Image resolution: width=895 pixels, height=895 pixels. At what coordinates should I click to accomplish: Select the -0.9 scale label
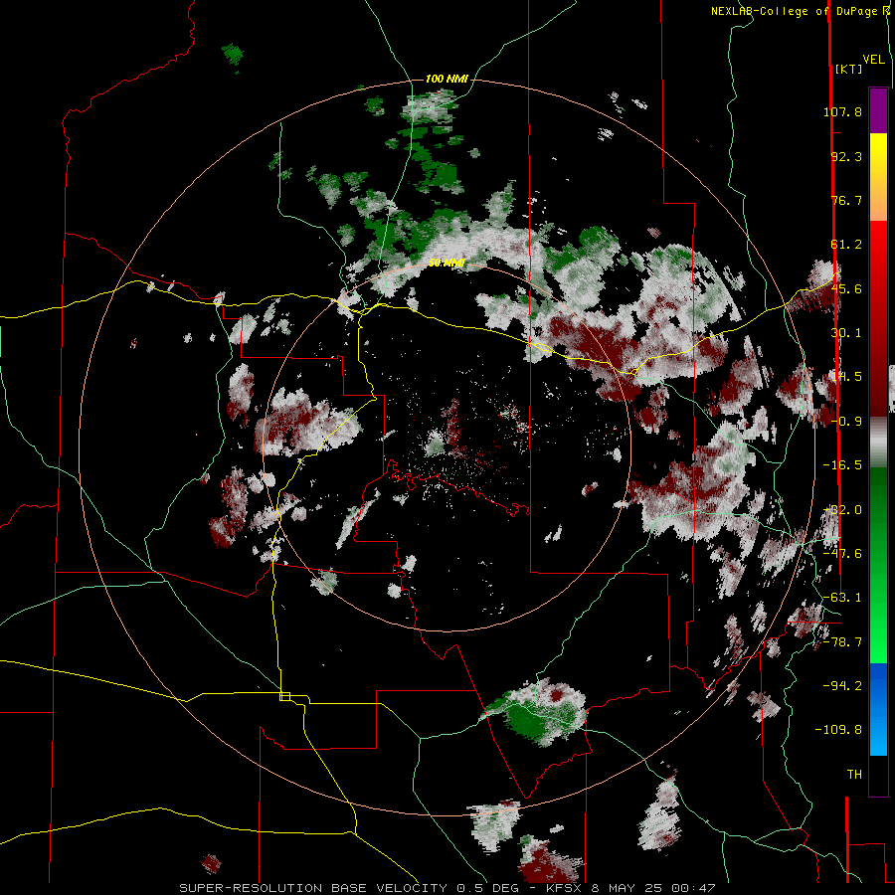846,422
